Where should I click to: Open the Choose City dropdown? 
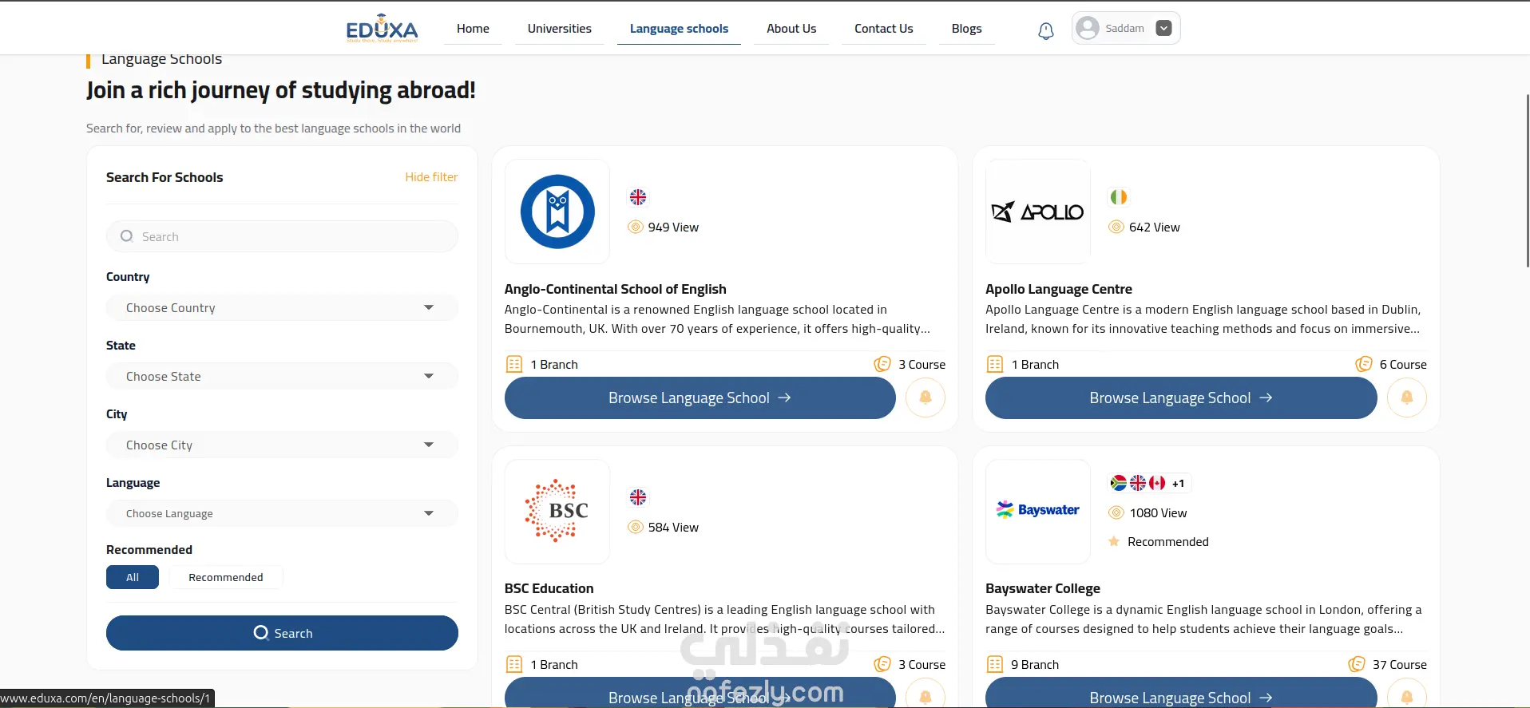click(x=282, y=445)
